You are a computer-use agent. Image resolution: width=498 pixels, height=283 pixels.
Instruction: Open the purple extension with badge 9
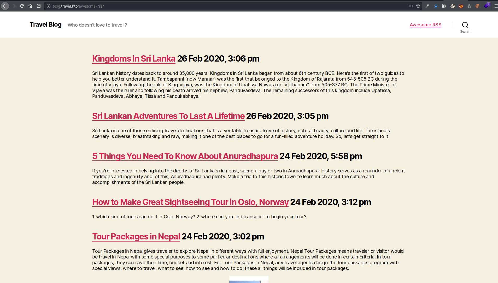click(x=486, y=6)
